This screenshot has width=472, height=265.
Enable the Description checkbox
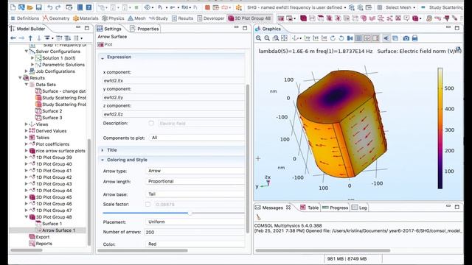pyautogui.click(x=151, y=123)
